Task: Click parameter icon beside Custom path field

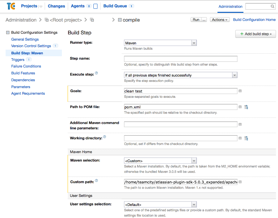Action: [240, 182]
